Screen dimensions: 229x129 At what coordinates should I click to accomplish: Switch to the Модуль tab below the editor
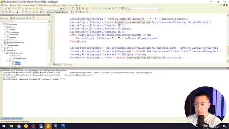(x=68, y=64)
